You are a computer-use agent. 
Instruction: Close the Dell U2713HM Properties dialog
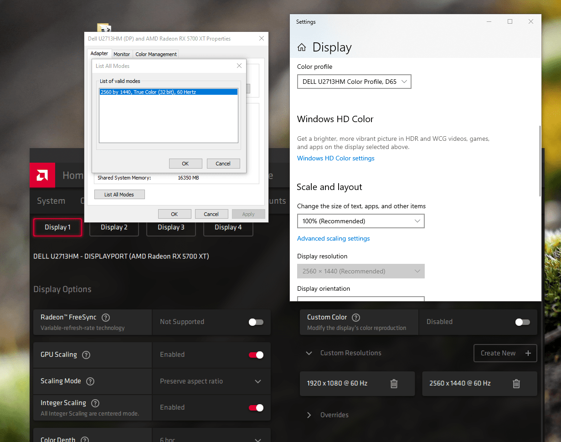click(262, 39)
